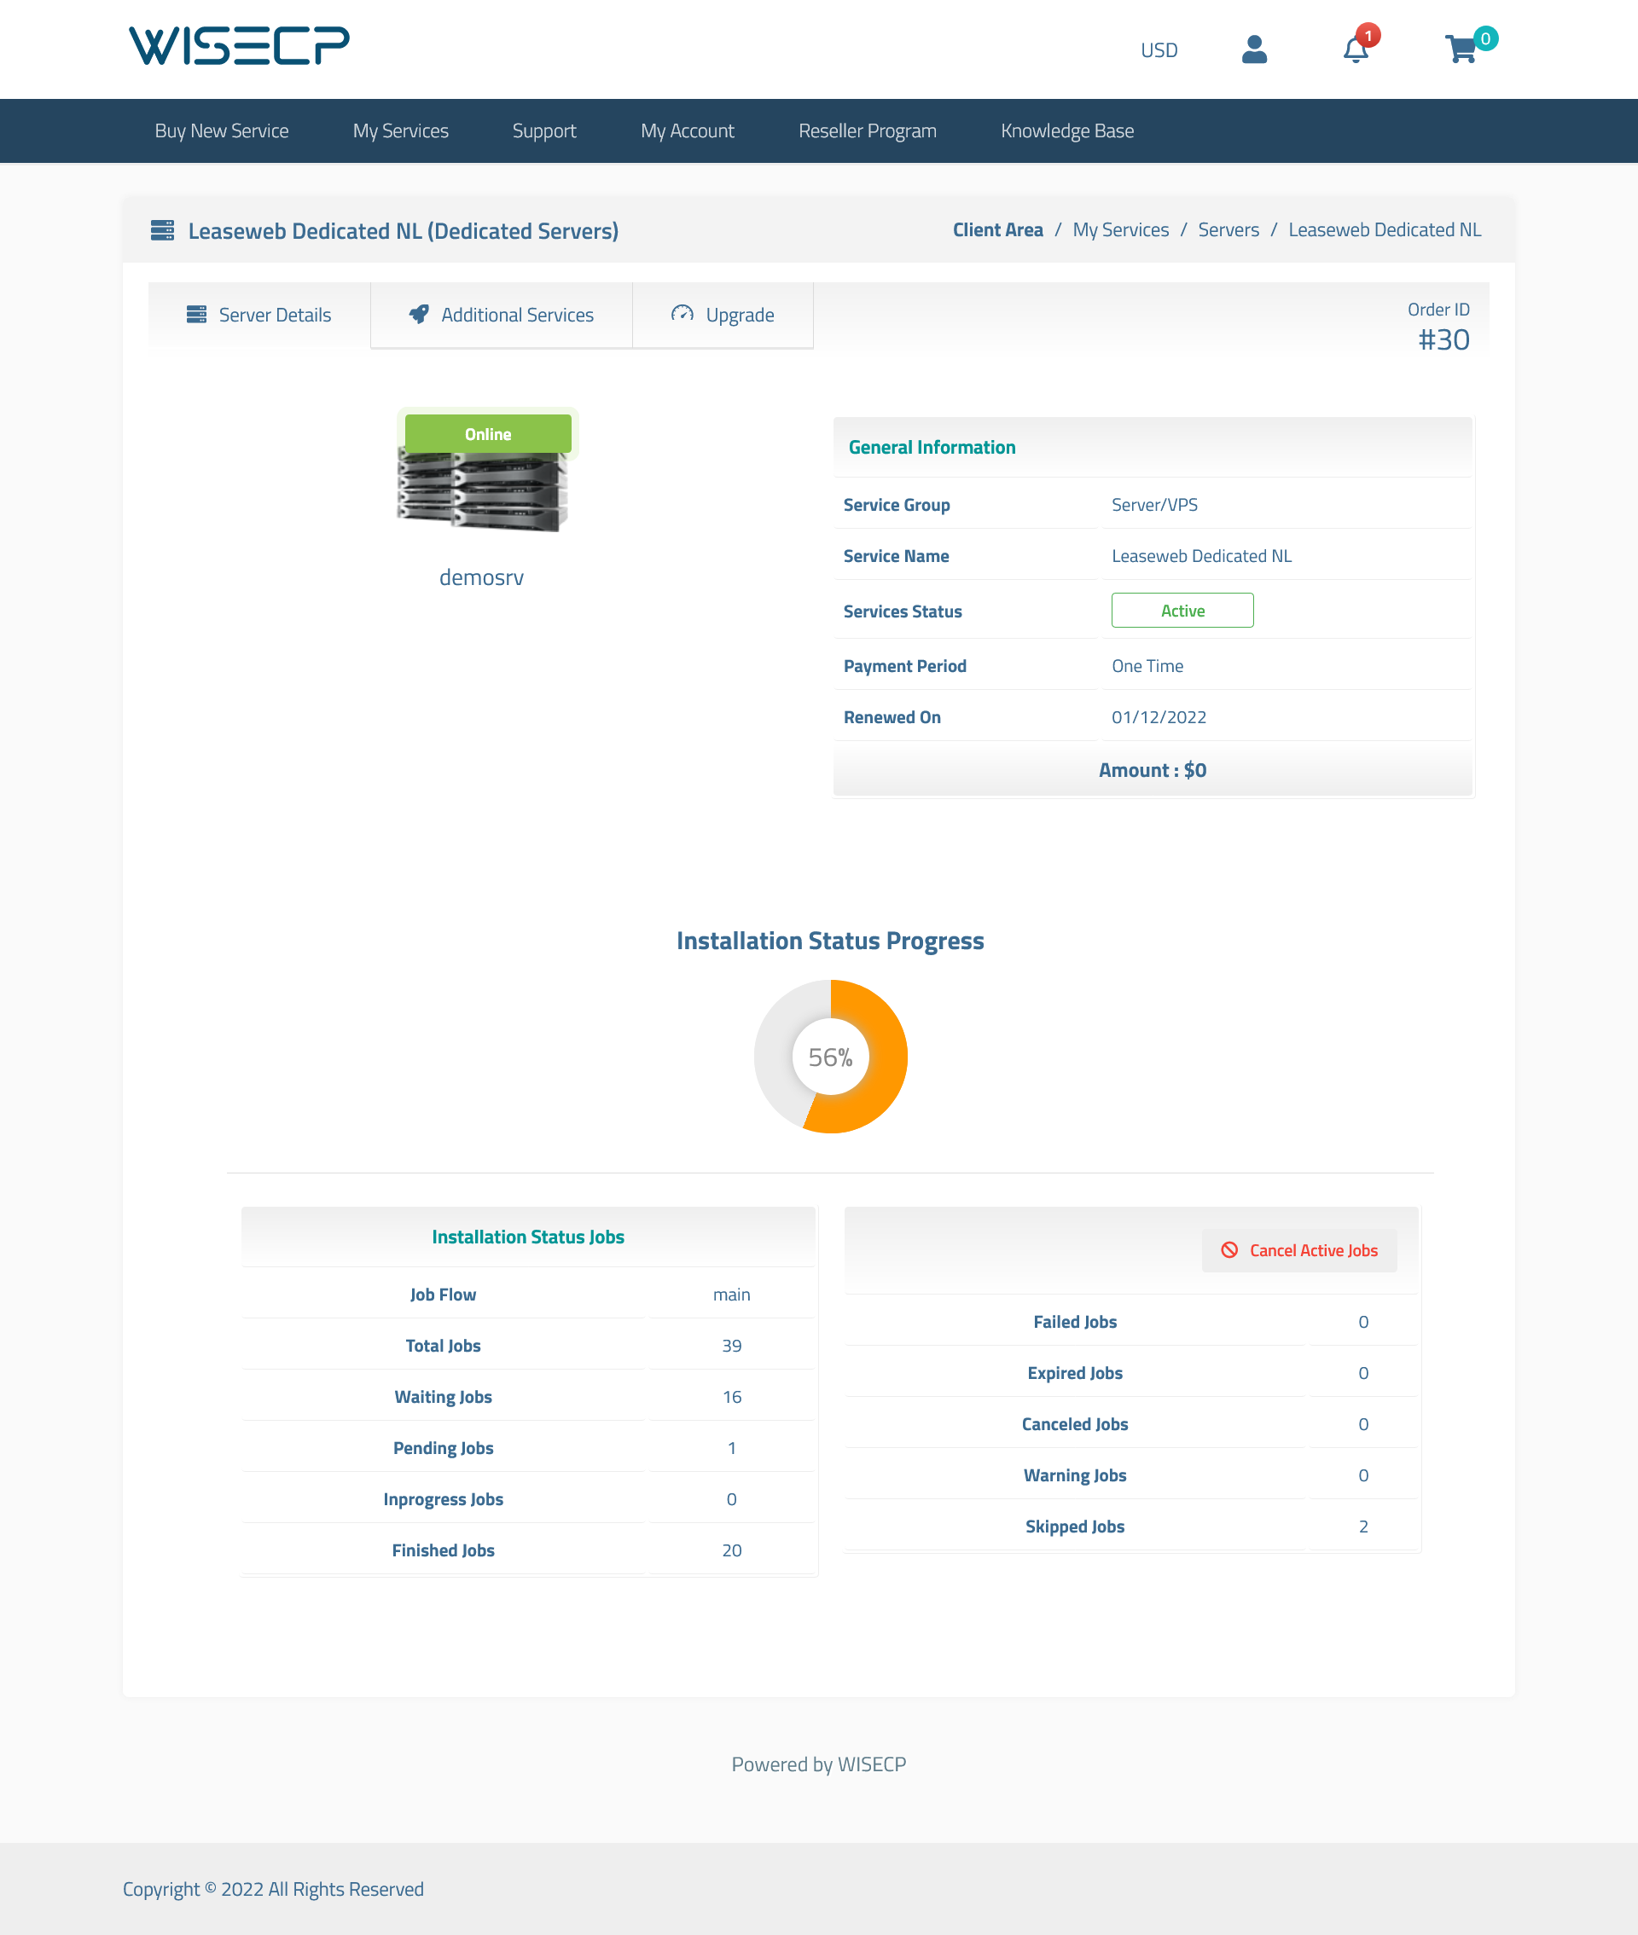Open My Account menu
The width and height of the screenshot is (1638, 1935).
pos(687,130)
